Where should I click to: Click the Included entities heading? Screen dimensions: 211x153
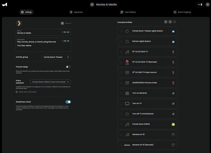point(125,22)
